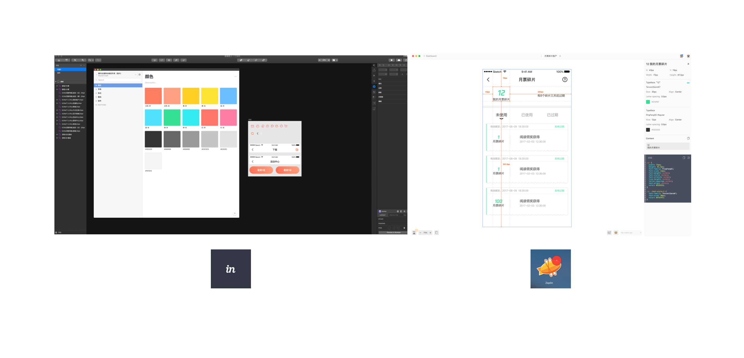Click the Zeplin app icon
744x358 pixels.
click(x=550, y=268)
